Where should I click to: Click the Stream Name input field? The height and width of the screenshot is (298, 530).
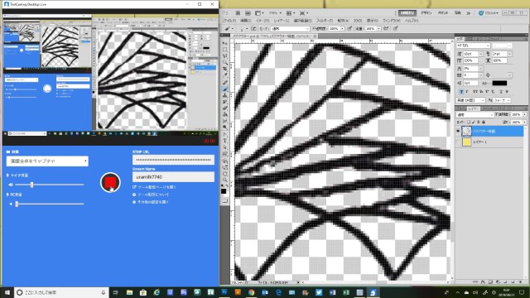pyautogui.click(x=173, y=176)
